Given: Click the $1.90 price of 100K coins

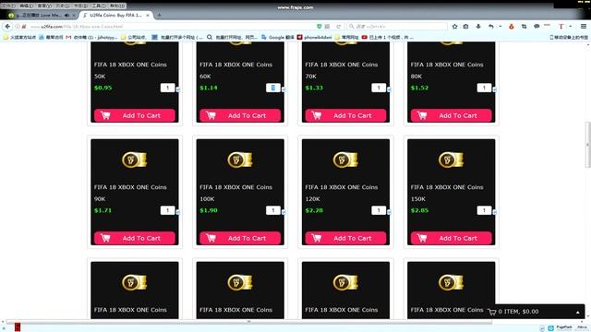Looking at the screenshot, I should pyautogui.click(x=209, y=210).
